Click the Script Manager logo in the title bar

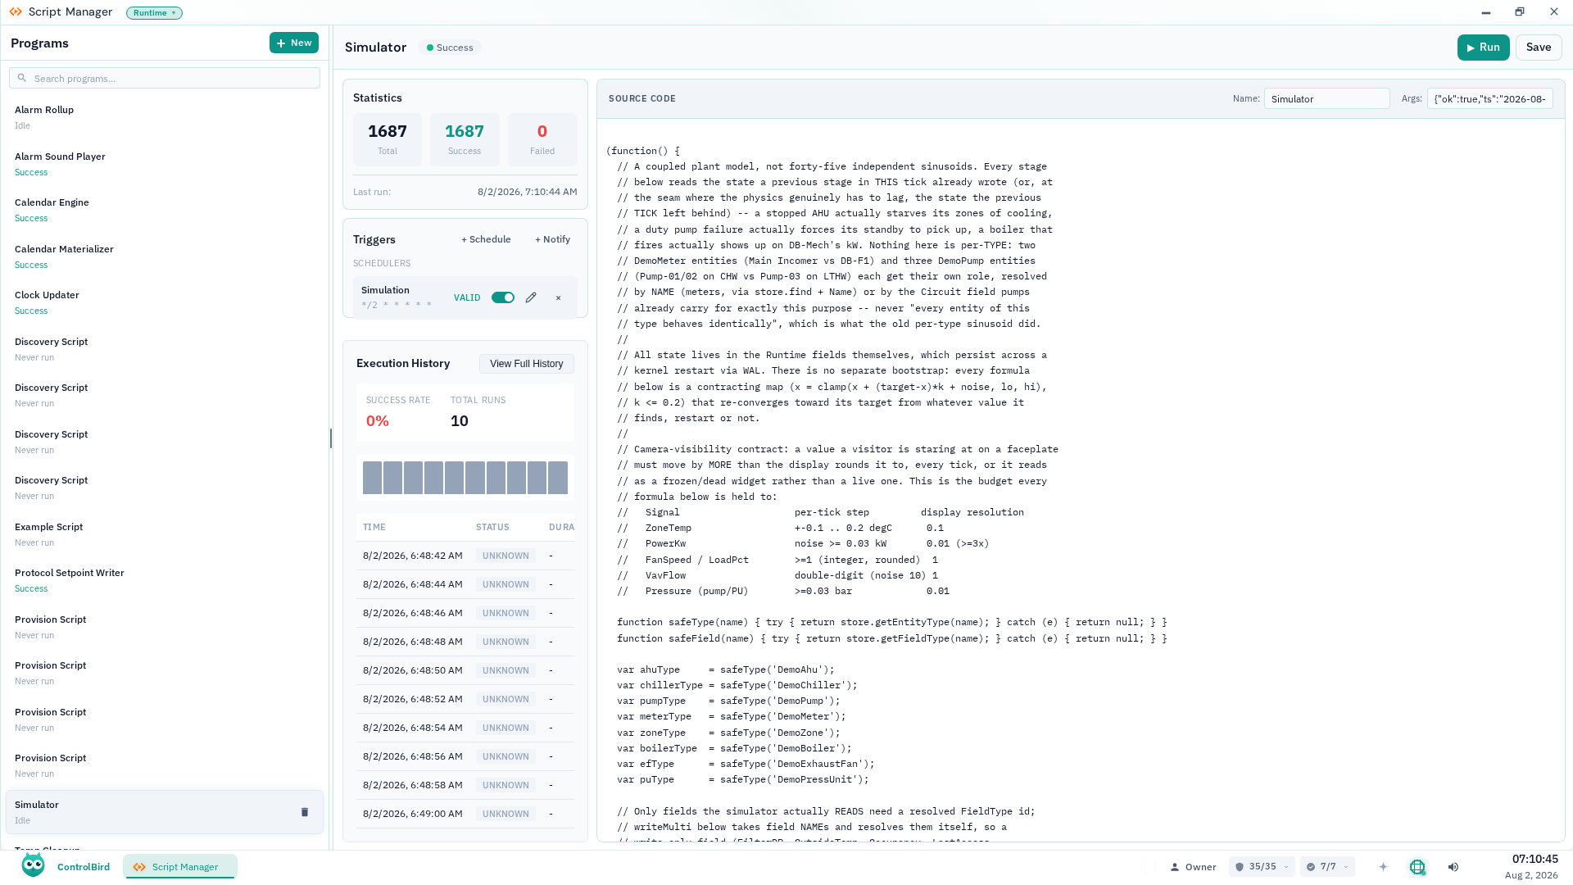coord(16,12)
